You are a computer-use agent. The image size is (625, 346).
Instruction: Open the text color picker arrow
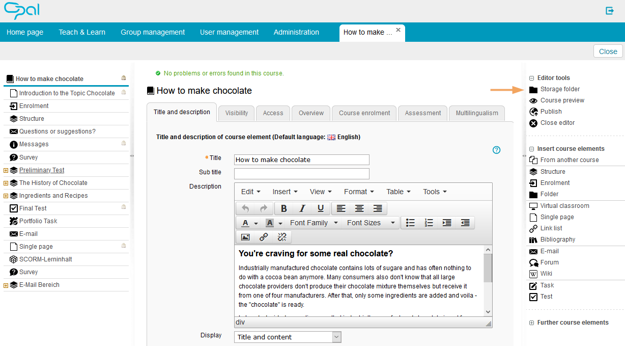pyautogui.click(x=256, y=223)
